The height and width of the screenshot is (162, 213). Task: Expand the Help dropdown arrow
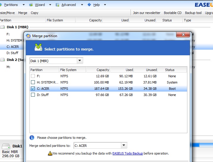(x=105, y=5)
